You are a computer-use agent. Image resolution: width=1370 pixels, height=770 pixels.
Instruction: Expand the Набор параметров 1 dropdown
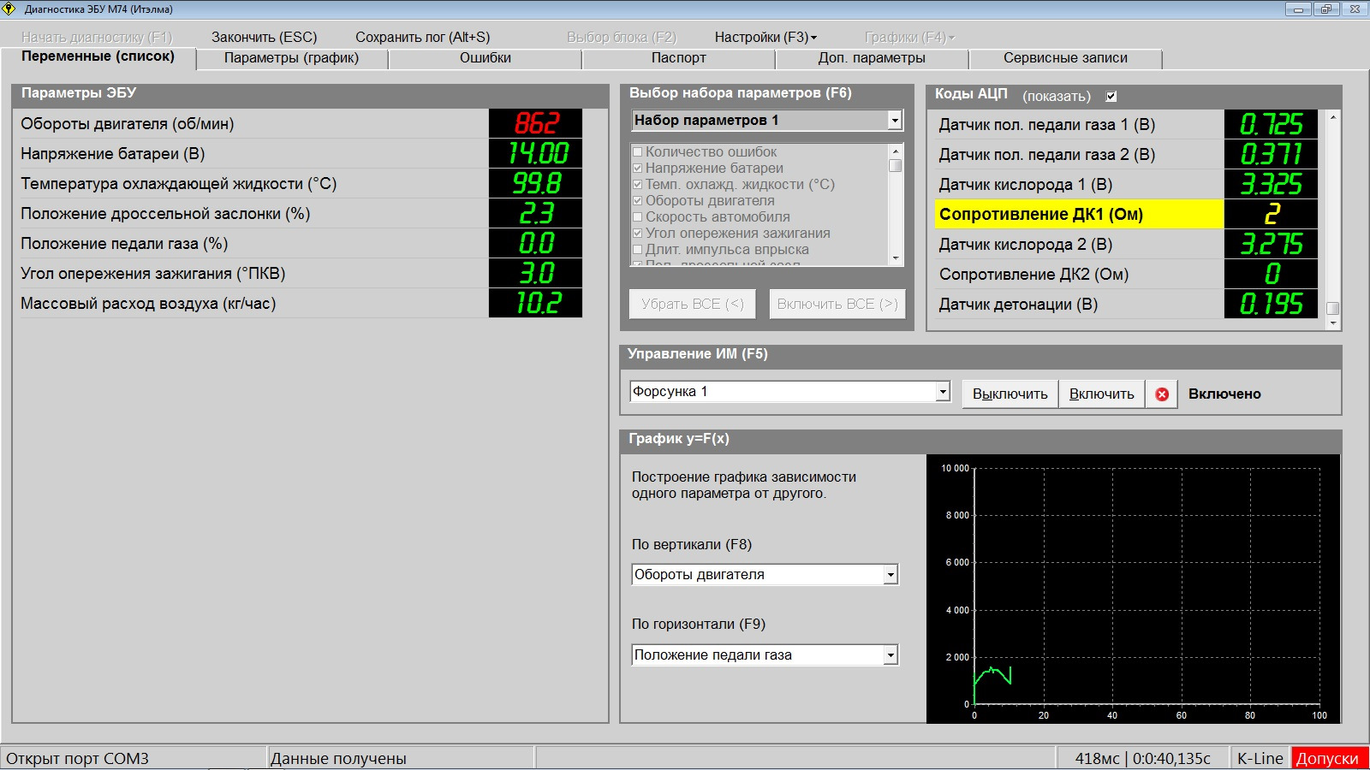pyautogui.click(x=895, y=121)
